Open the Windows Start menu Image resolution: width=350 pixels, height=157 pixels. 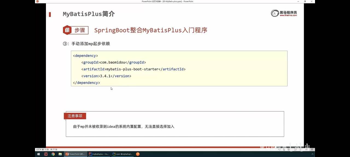[39, 154]
